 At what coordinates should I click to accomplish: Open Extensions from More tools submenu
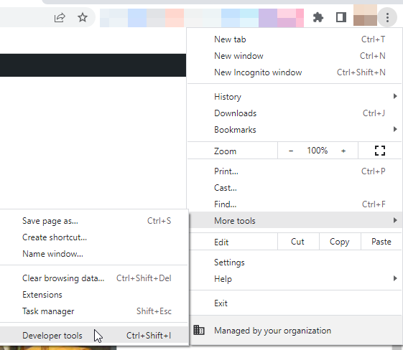[x=94, y=295]
